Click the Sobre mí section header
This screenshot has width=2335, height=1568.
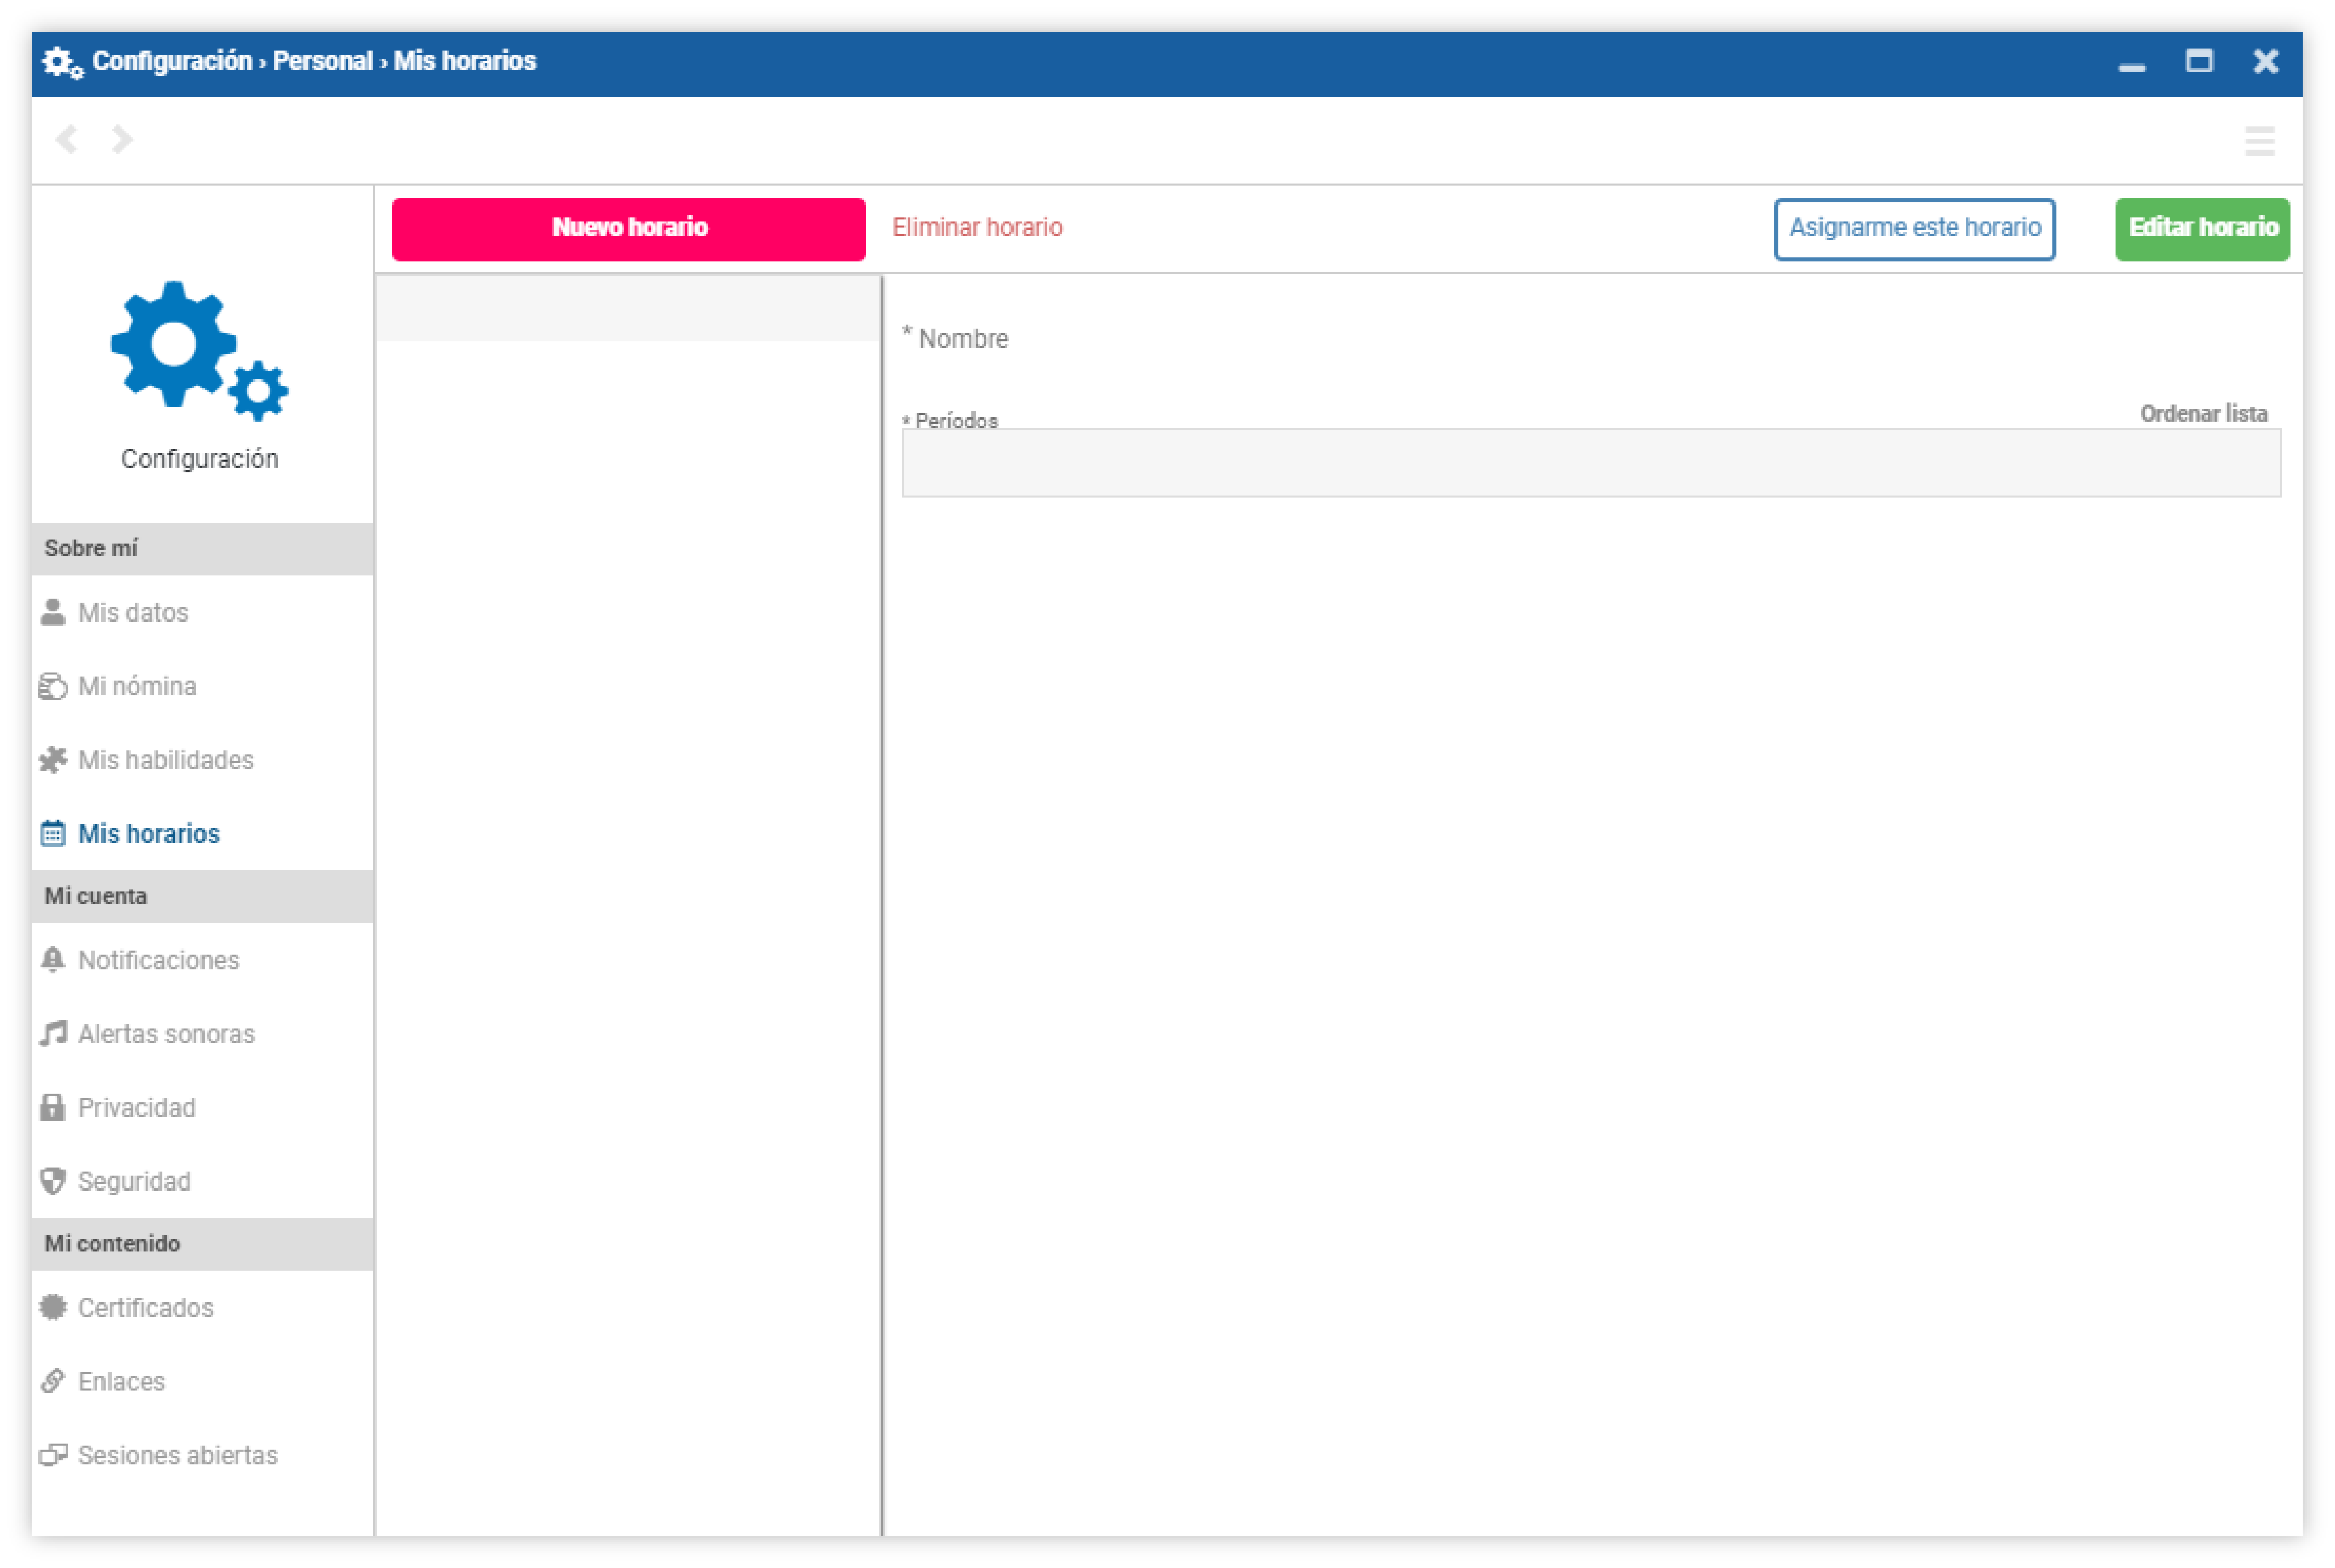click(202, 549)
